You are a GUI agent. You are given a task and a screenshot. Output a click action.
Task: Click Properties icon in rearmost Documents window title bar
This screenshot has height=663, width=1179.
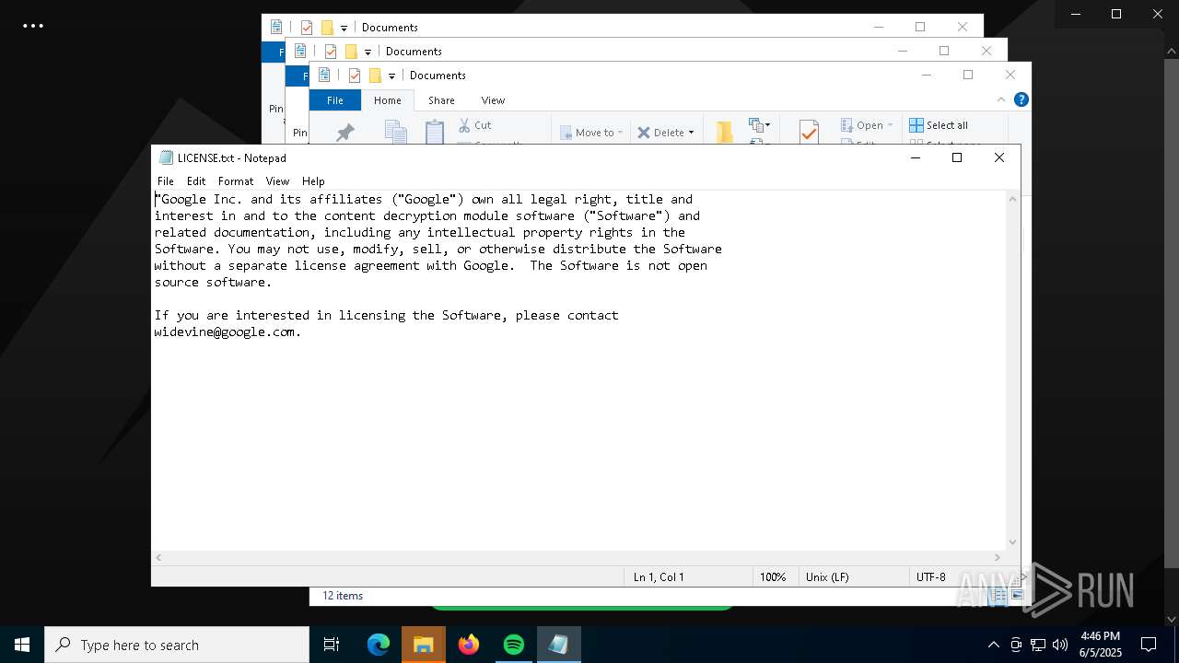276,28
